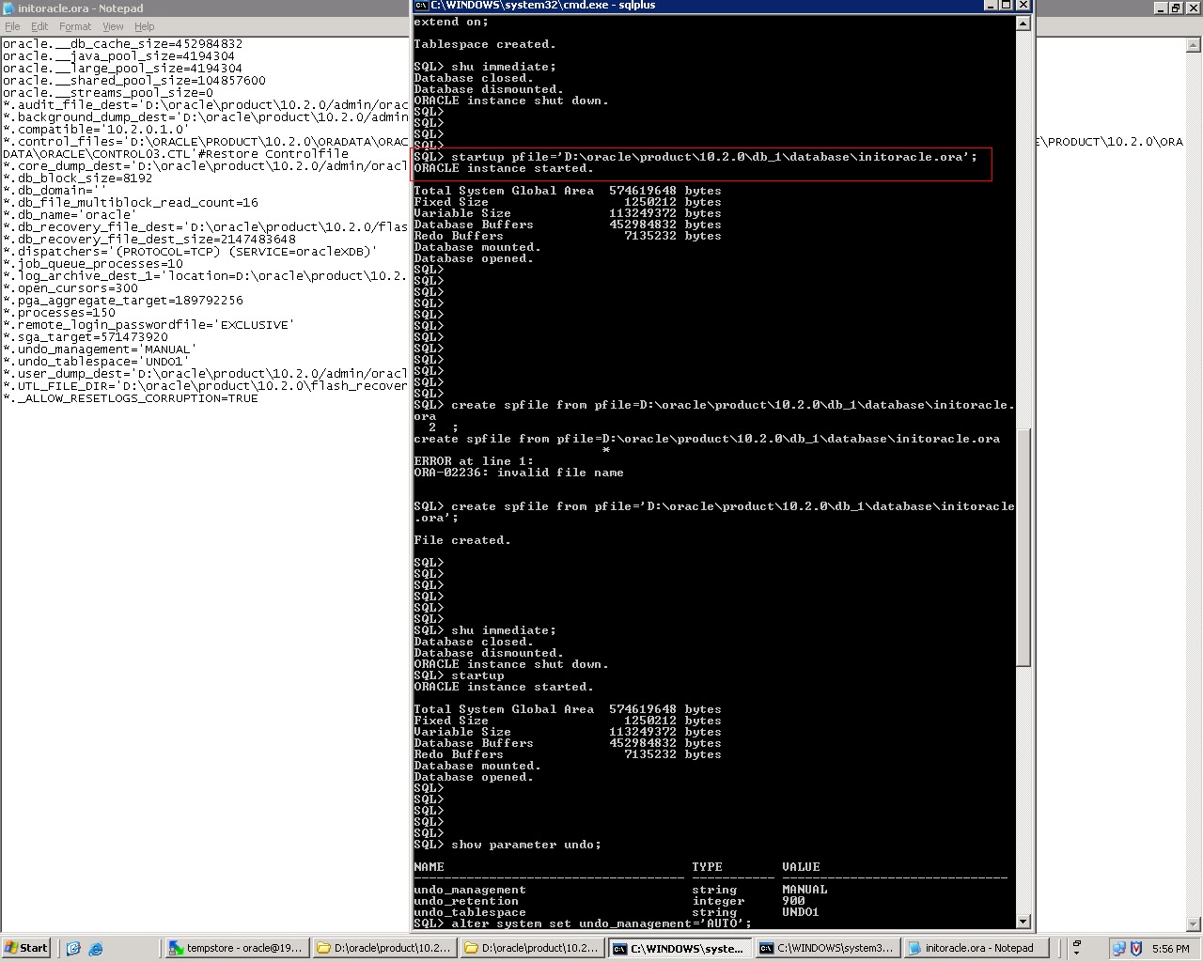Click the Start button
1203x962 pixels.
(25, 948)
